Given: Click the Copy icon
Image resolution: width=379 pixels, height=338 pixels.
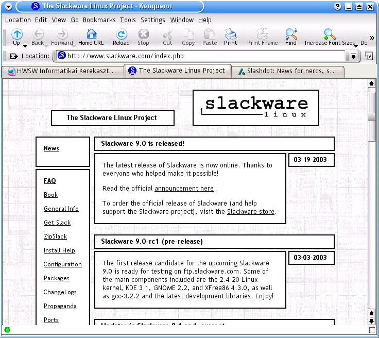Looking at the screenshot, I should click(x=188, y=35).
